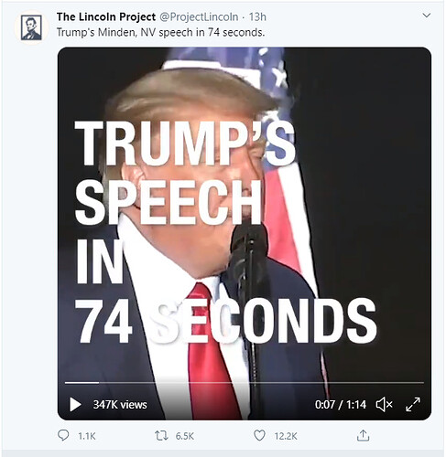
Task: Click the 6.5K retweets count
Action: click(185, 436)
